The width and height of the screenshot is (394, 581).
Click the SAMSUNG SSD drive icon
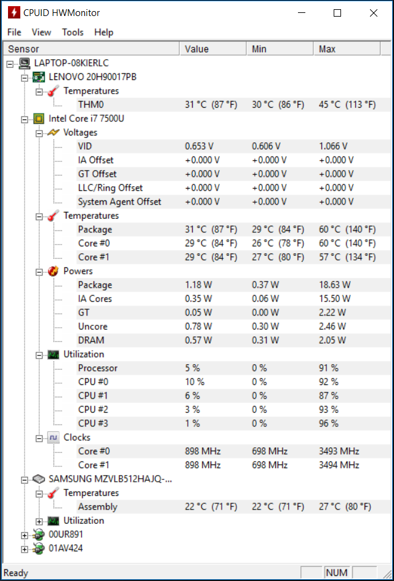pos(39,479)
